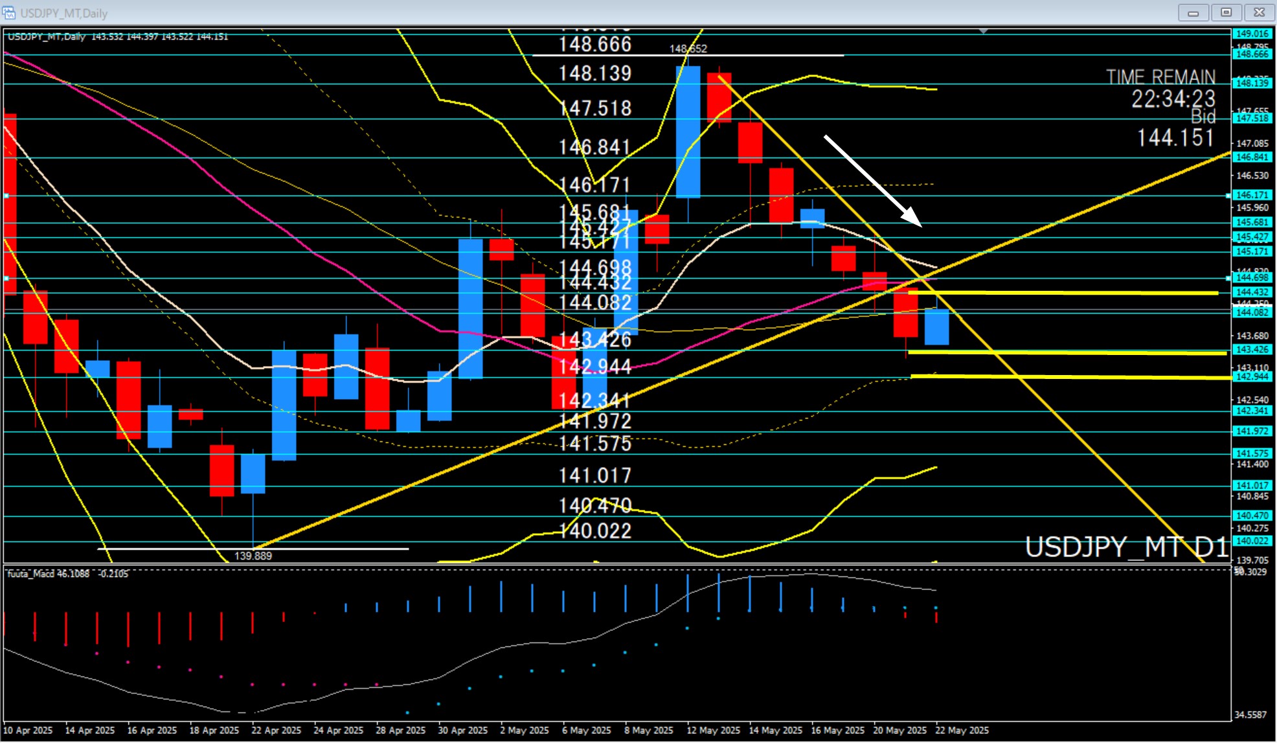This screenshot has height=743, width=1277.
Task: Click the countdown value 22:34:23
Action: [x=1173, y=99]
